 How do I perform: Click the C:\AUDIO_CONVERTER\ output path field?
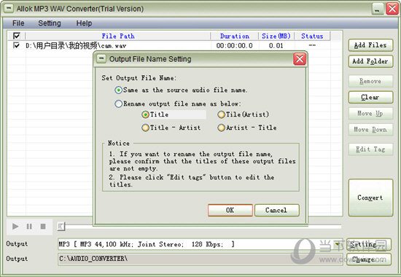tap(200, 259)
